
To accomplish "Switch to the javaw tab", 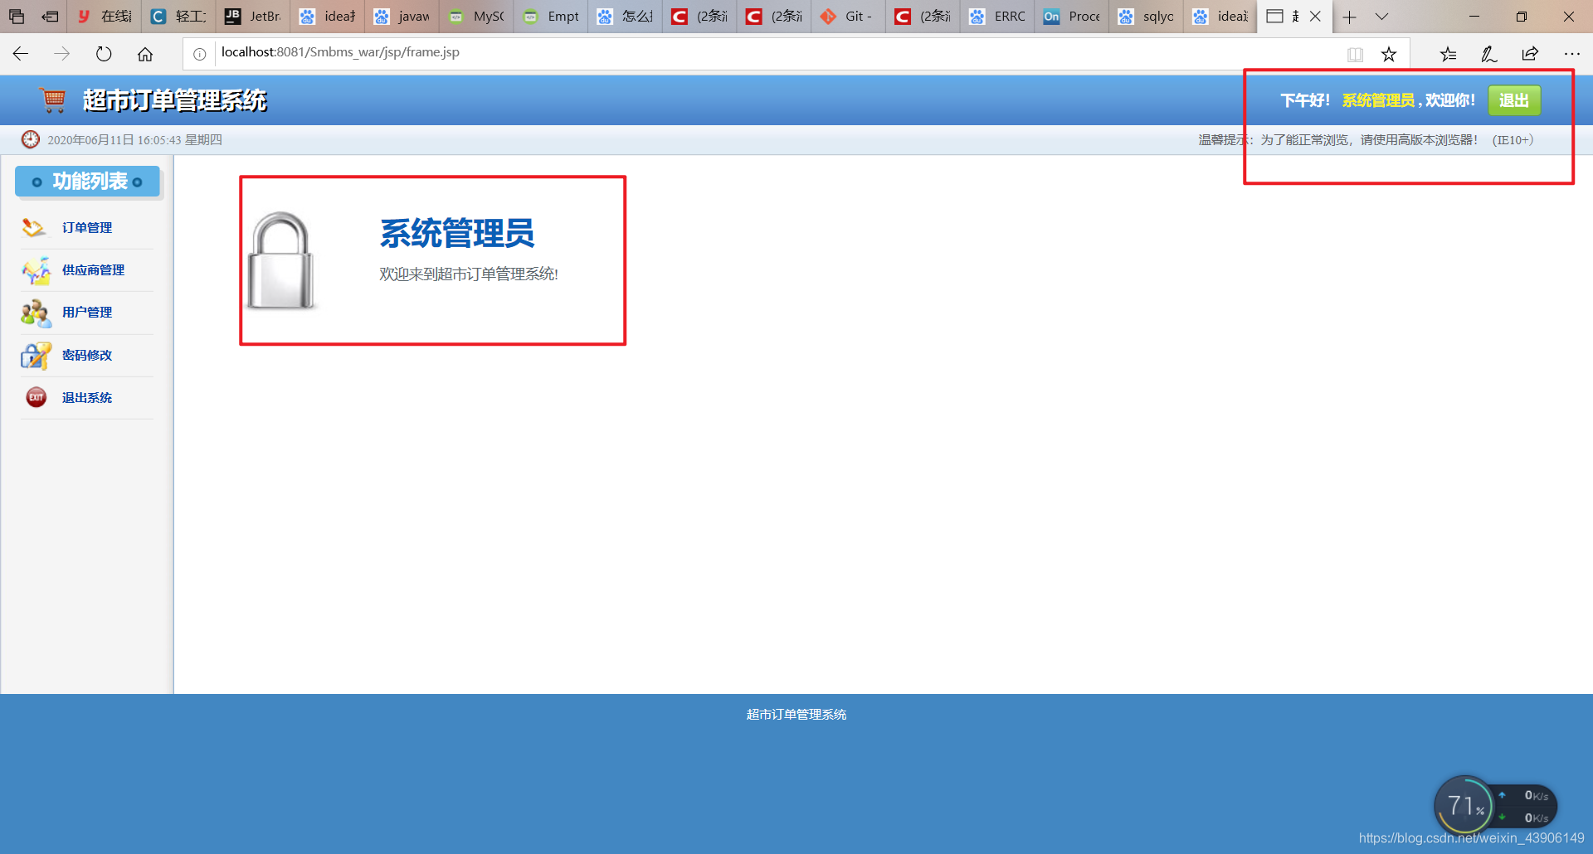I will pyautogui.click(x=402, y=17).
